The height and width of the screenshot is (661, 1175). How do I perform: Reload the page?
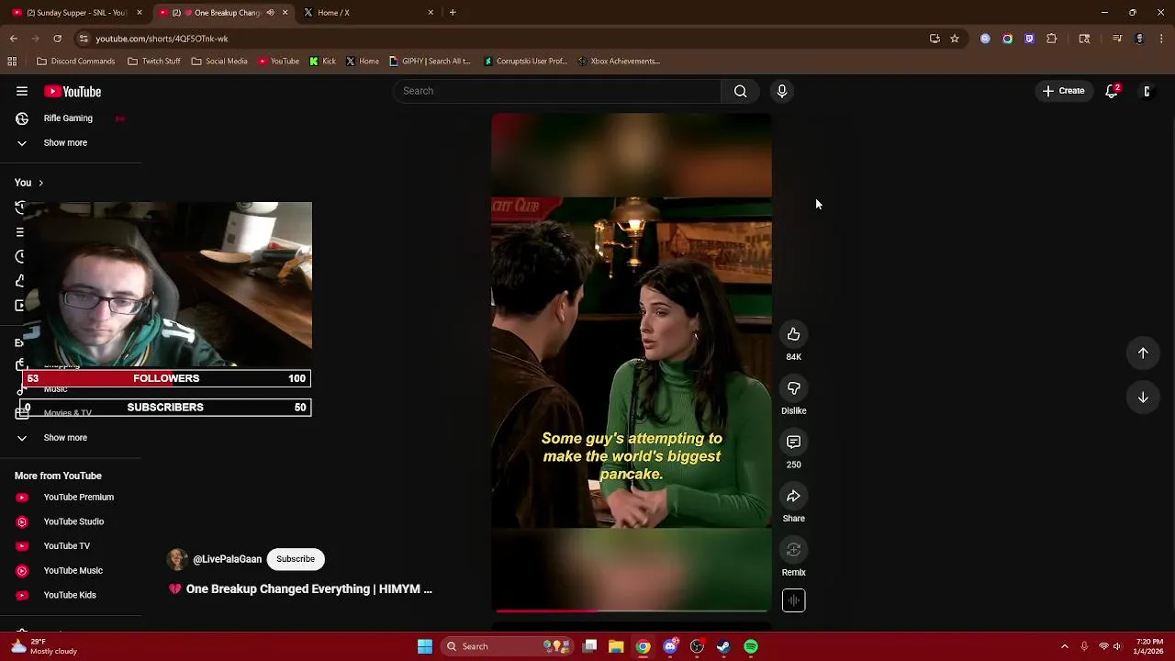click(x=57, y=39)
